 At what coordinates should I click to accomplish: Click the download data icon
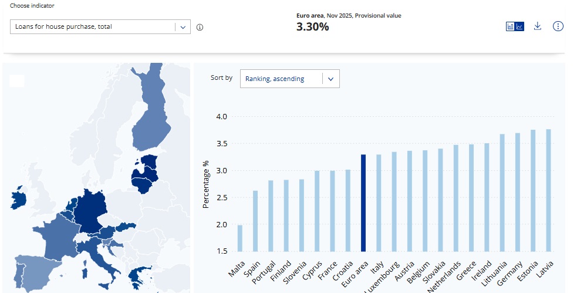(x=537, y=26)
